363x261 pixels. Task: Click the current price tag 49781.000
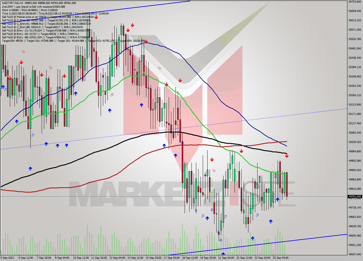pyautogui.click(x=355, y=196)
